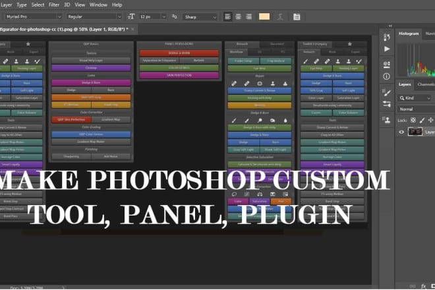Image resolution: width=435 pixels, height=290 pixels.
Task: Open the Layer menu
Action: 6,5
